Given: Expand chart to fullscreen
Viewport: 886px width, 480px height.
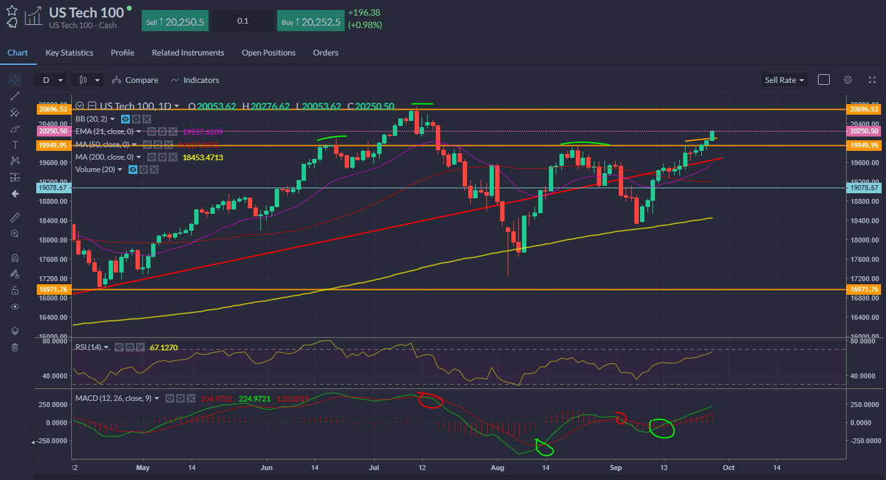Looking at the screenshot, I should [x=872, y=80].
